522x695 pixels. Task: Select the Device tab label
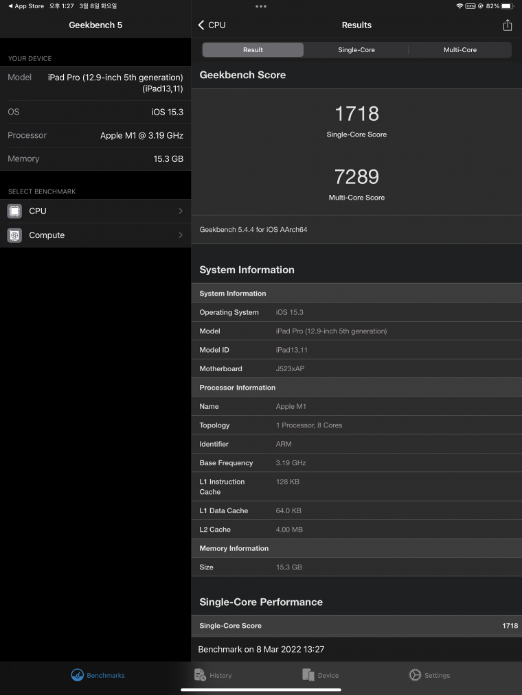point(328,676)
